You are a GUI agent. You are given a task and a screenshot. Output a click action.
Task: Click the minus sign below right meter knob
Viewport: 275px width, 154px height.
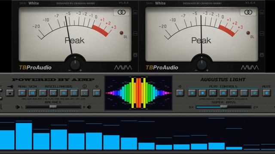pyautogui.click(x=196, y=70)
